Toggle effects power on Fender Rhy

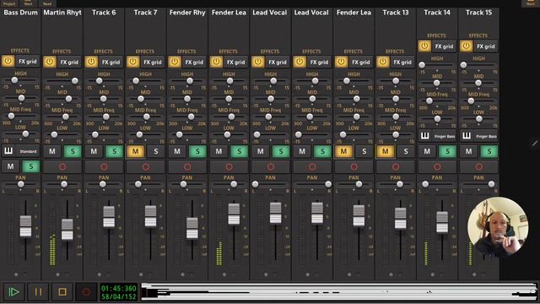175,62
